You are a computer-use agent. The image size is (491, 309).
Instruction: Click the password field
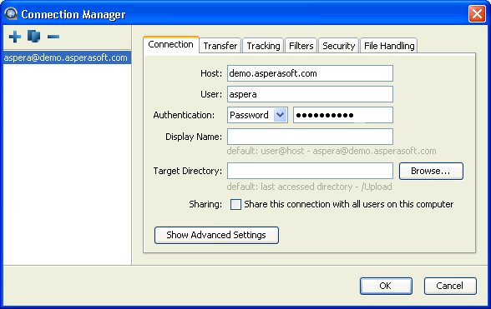click(343, 115)
